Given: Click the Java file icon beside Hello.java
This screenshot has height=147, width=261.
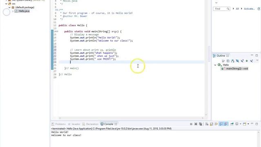Looking at the screenshot, I should coord(16,11).
